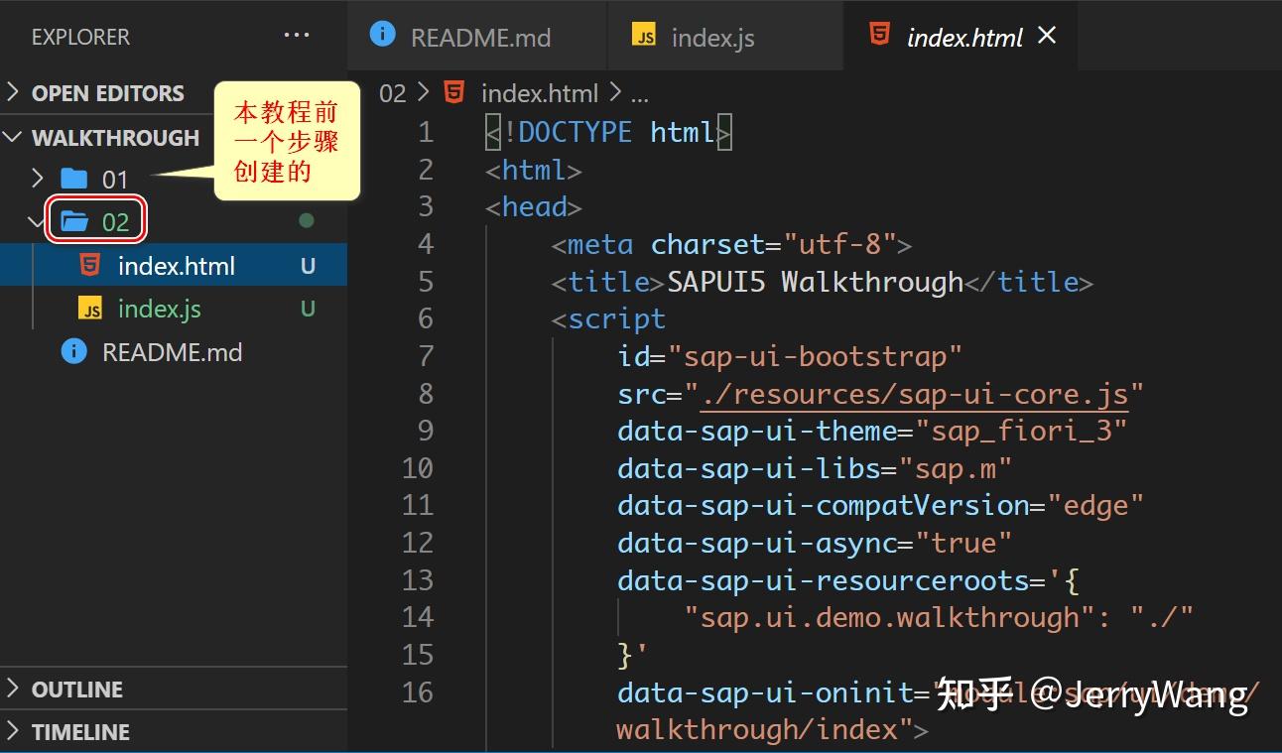The width and height of the screenshot is (1282, 753).
Task: Click the JavaScript icon beside index.js in Explorer
Action: pyautogui.click(x=92, y=309)
